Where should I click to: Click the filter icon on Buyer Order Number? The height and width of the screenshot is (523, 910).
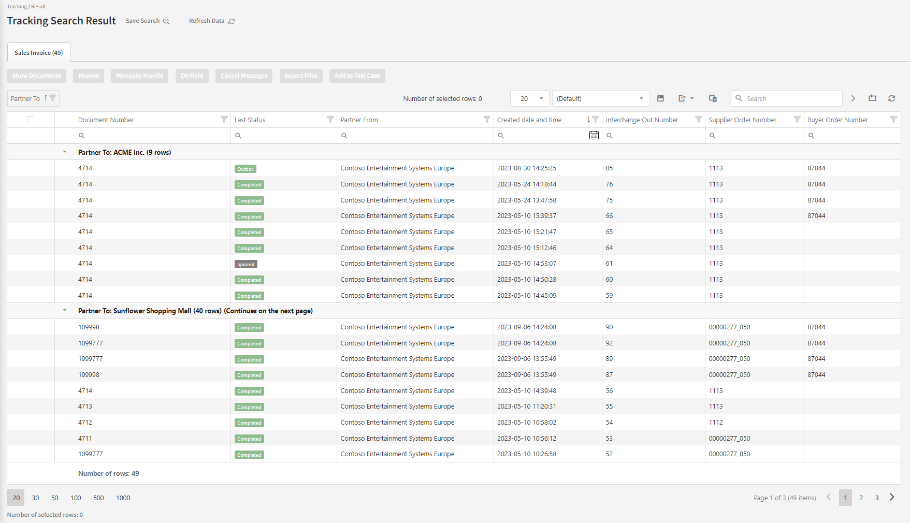click(893, 120)
